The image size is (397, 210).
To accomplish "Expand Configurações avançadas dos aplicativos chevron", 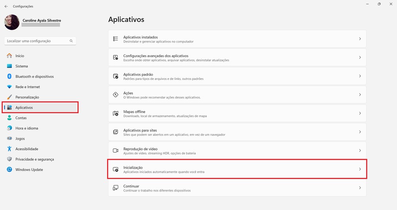I will point(360,58).
